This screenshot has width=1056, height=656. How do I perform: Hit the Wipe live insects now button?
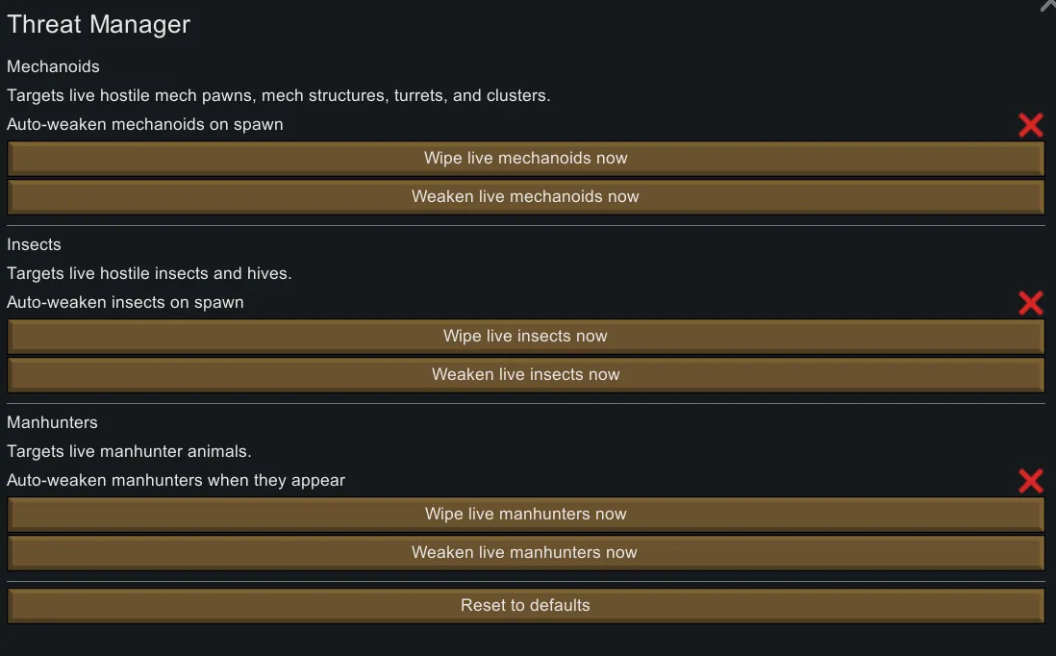pos(525,336)
